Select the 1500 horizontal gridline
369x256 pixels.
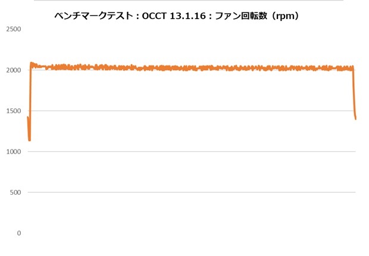190,111
